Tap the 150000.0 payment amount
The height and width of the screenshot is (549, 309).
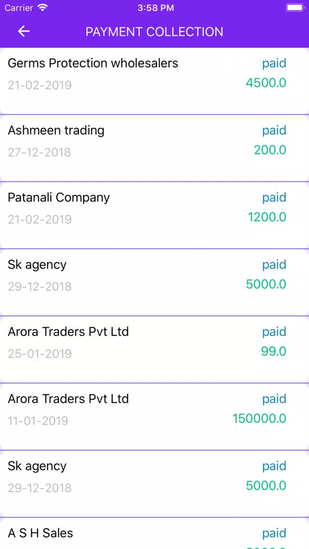(x=259, y=419)
